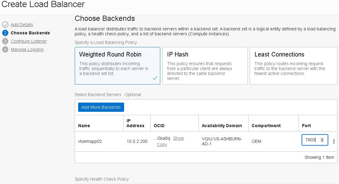Select the Weighted Round Robin policy card
339x184 pixels.
(117, 65)
